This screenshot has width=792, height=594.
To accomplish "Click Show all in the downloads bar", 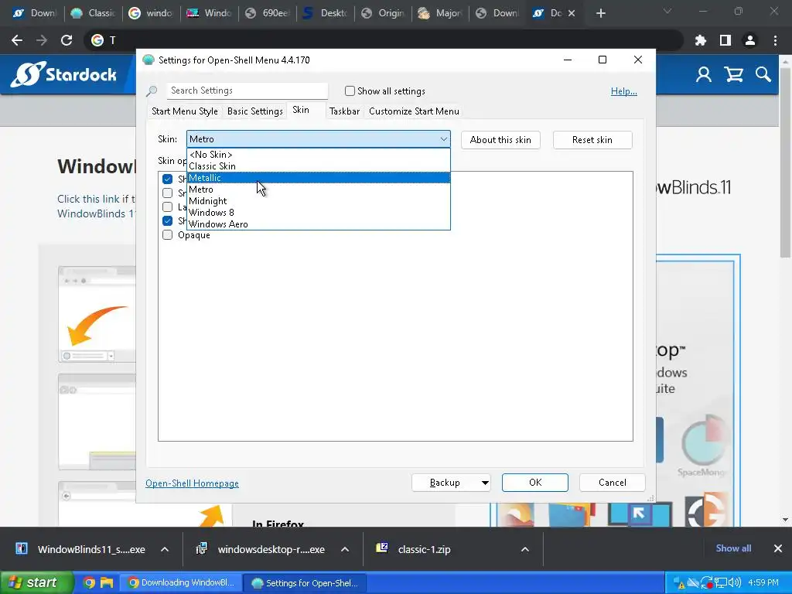I will (x=733, y=548).
